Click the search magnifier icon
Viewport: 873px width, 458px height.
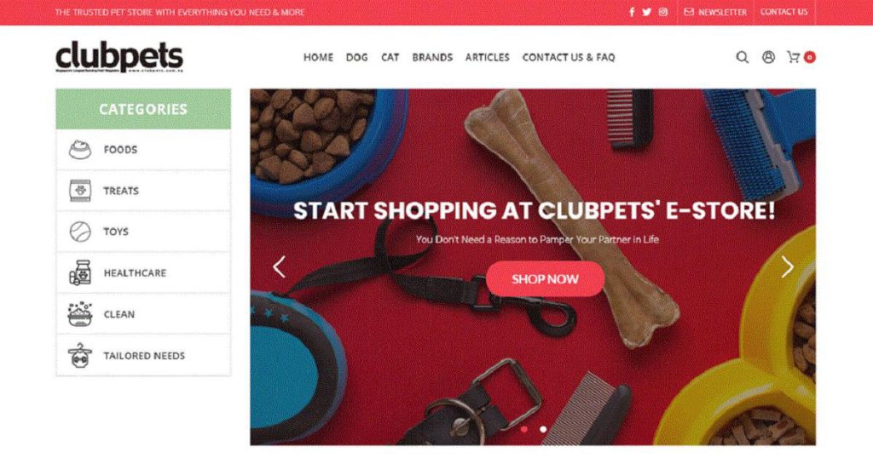click(x=743, y=57)
